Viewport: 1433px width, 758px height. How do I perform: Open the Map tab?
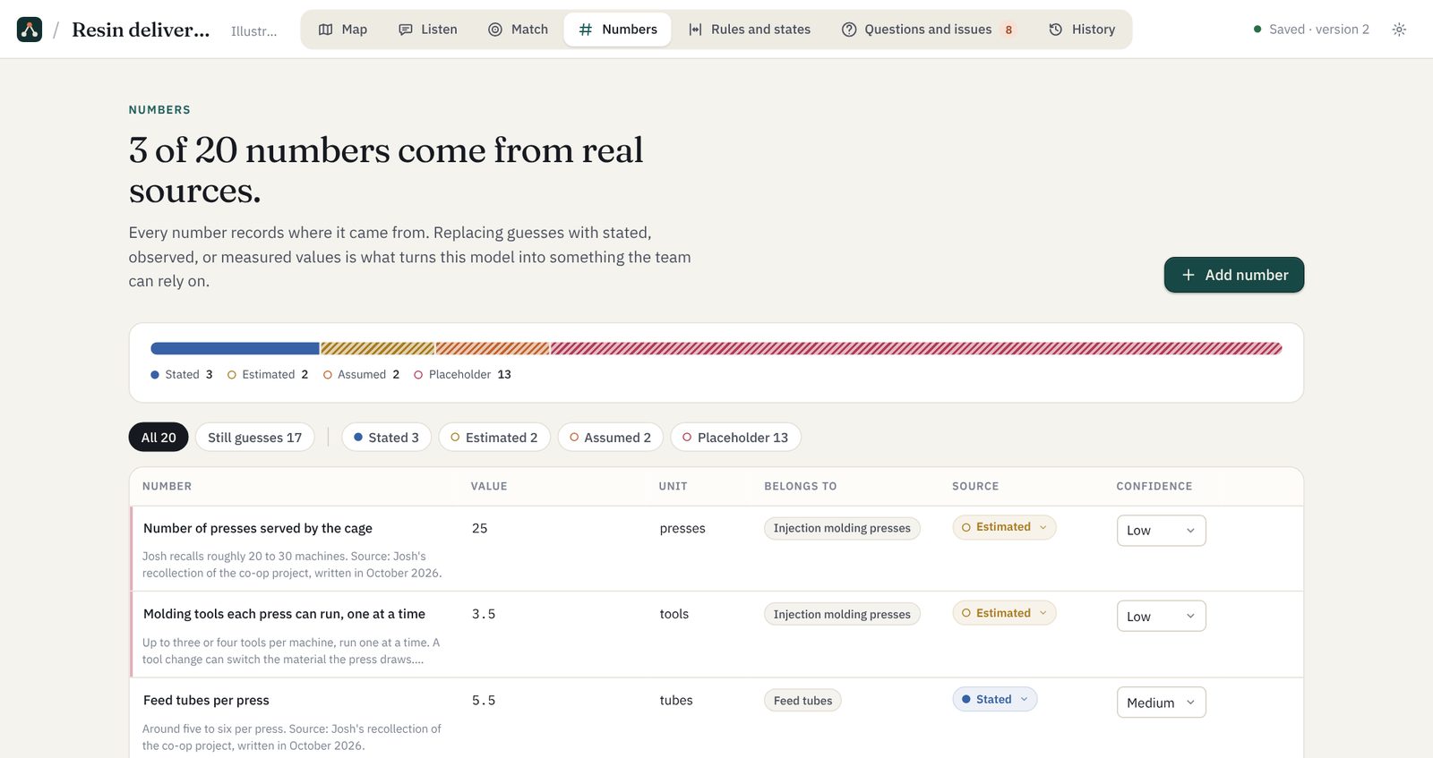point(343,30)
